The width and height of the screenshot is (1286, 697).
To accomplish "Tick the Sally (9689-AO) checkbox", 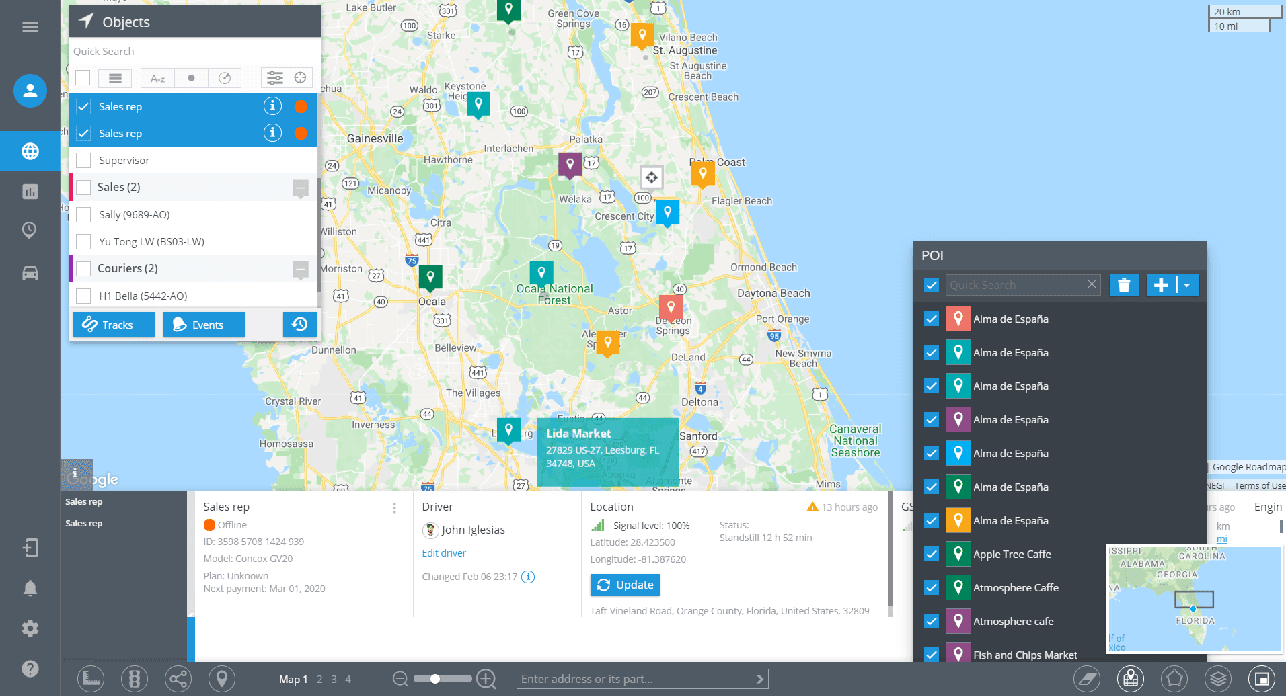I will pyautogui.click(x=83, y=215).
